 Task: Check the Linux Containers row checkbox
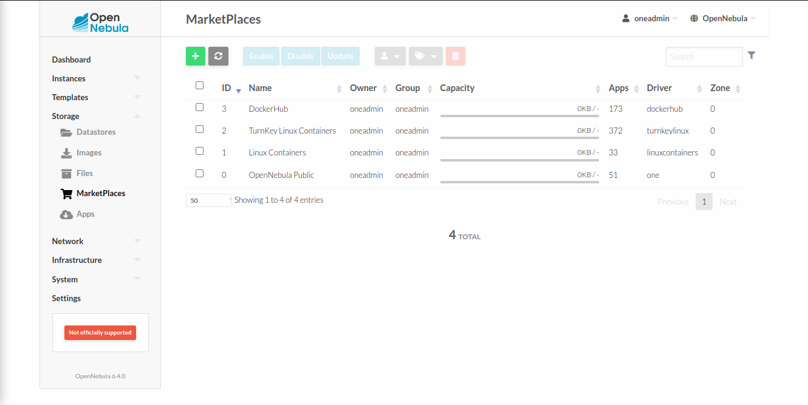coord(199,151)
